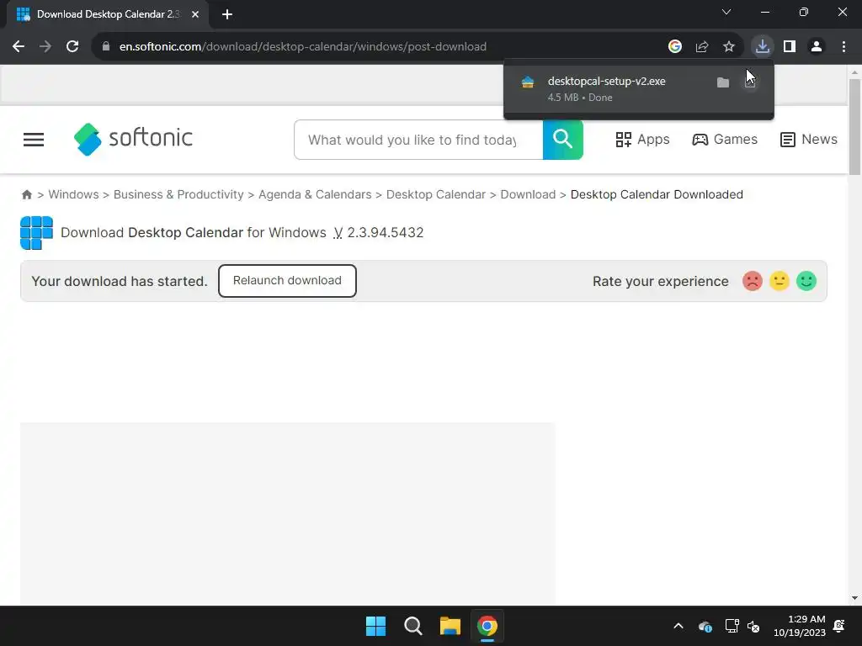862x646 pixels.
Task: Rate experience with the red sad face
Action: point(753,281)
